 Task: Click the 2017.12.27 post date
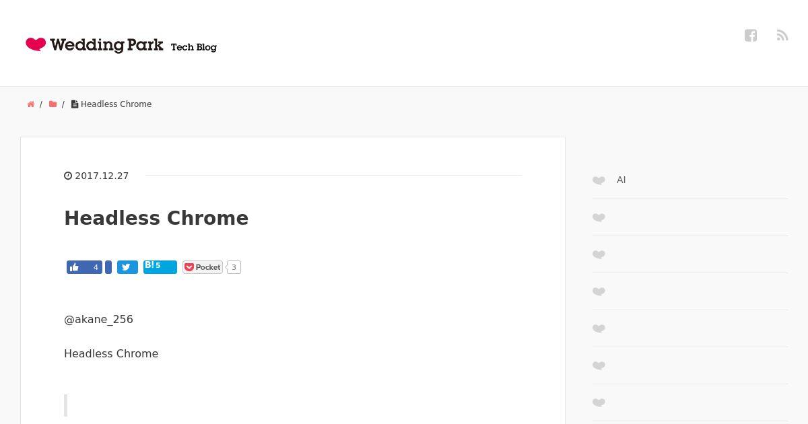(x=101, y=176)
